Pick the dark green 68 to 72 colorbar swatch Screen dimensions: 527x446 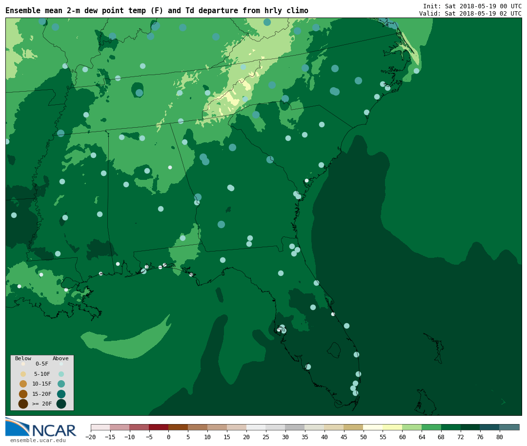point(451,427)
